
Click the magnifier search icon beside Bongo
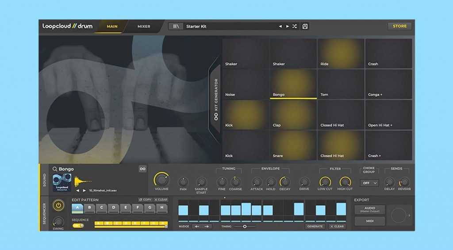(55, 169)
